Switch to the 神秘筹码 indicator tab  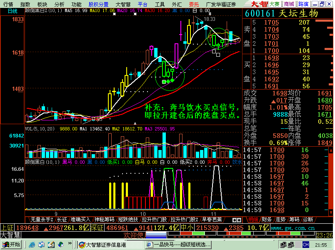click(x=104, y=220)
